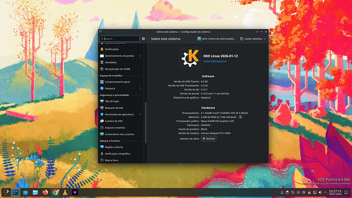
Task: Click the taskbar digital clock
Action: point(335,192)
